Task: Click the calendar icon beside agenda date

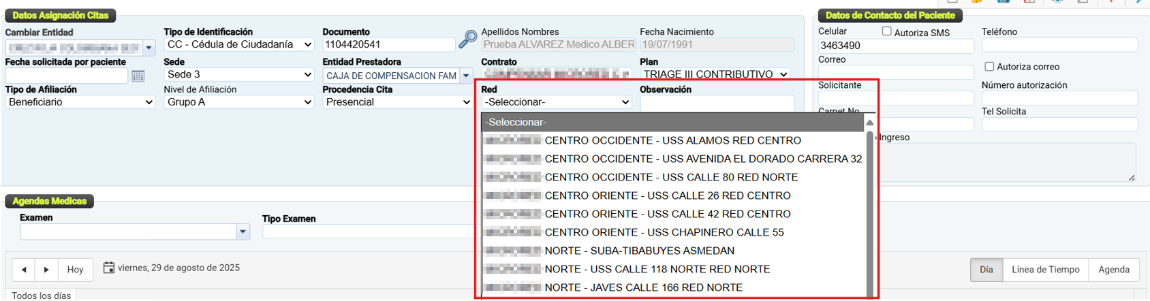Action: point(108,268)
